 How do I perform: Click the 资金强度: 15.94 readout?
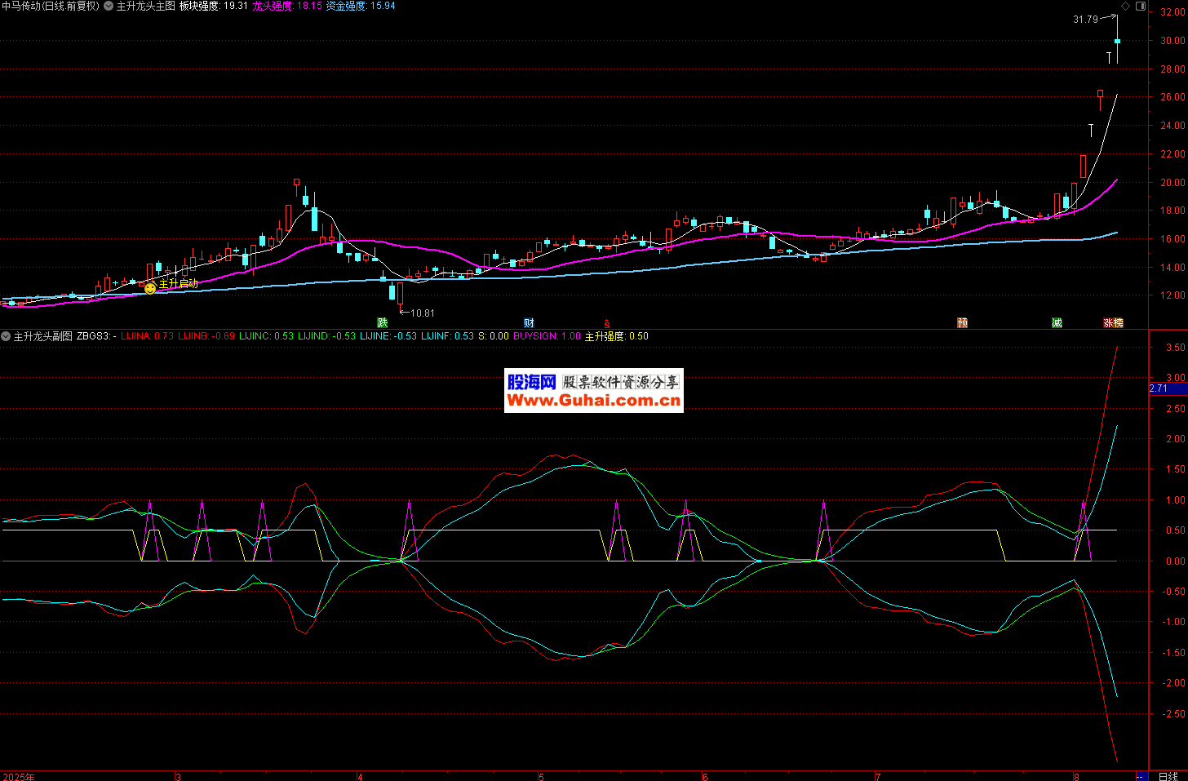(x=360, y=6)
